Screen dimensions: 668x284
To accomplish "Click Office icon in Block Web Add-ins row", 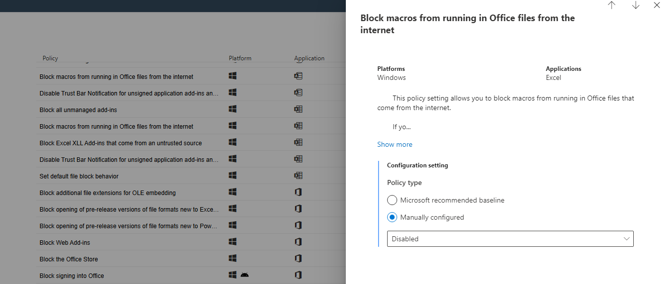I will tap(298, 242).
